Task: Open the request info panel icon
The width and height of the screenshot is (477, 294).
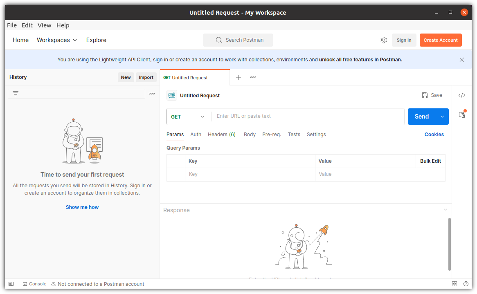Action: pos(462,114)
